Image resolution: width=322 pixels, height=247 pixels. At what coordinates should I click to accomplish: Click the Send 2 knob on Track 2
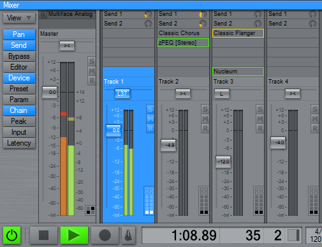pos(203,24)
